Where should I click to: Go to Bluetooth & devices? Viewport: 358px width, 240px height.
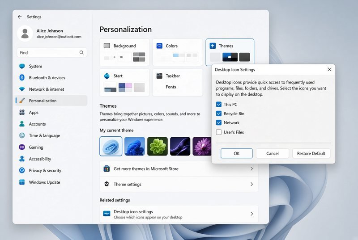pyautogui.click(x=51, y=77)
